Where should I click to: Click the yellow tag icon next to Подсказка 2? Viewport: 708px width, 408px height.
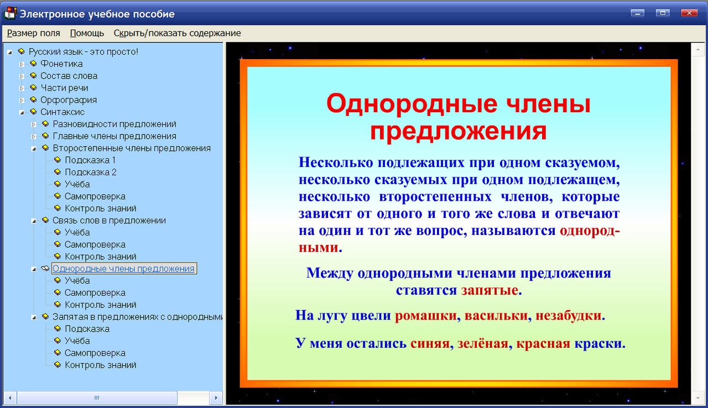pyautogui.click(x=56, y=172)
